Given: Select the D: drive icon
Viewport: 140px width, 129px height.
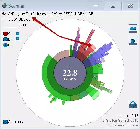Looking at the screenshot, I should (x=6, y=39).
